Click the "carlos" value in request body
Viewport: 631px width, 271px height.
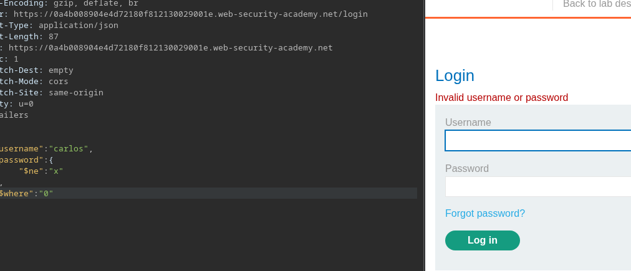[70, 149]
